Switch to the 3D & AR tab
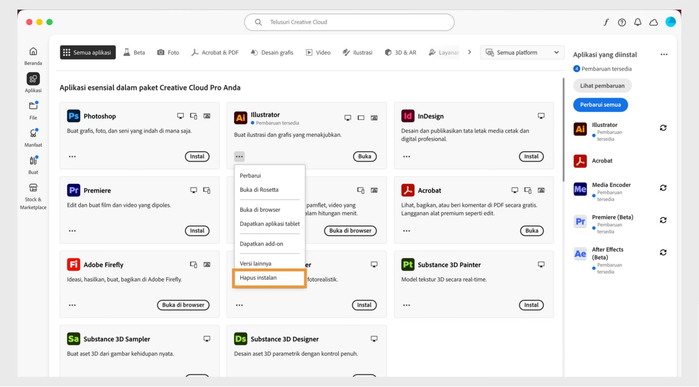This screenshot has height=387, width=699. coord(400,52)
